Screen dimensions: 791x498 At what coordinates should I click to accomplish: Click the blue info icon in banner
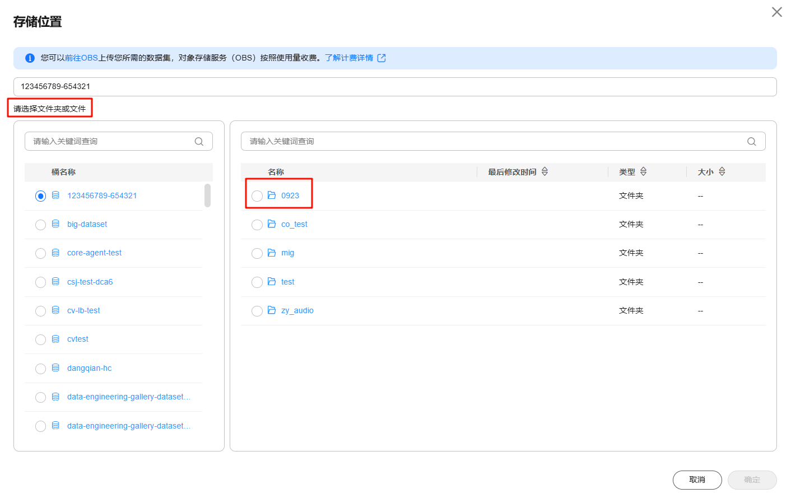[x=30, y=58]
